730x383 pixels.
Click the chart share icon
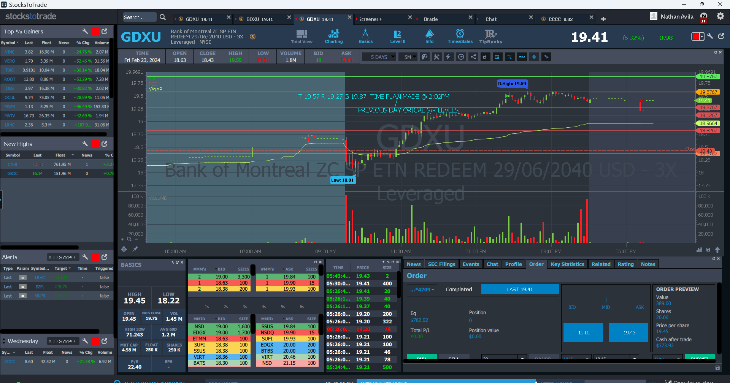tap(473, 57)
